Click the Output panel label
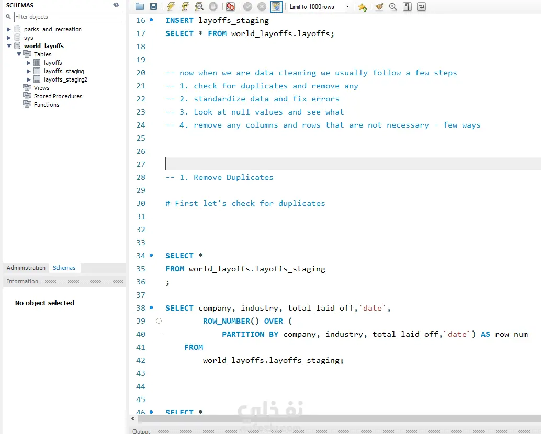This screenshot has width=541, height=434. 141,431
